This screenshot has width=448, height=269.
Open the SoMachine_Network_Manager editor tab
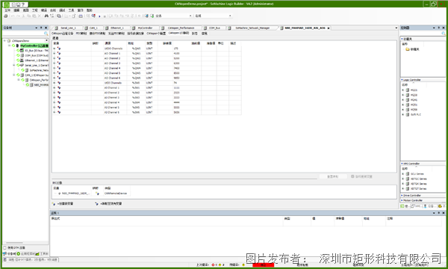coord(252,28)
